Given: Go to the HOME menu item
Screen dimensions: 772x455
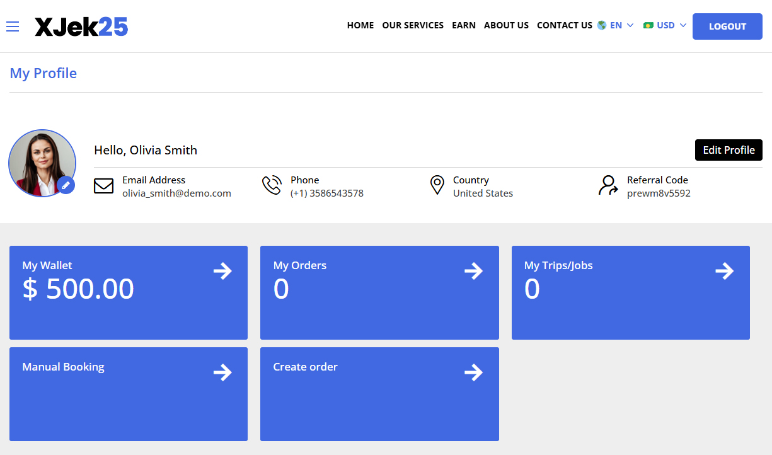Looking at the screenshot, I should [360, 26].
